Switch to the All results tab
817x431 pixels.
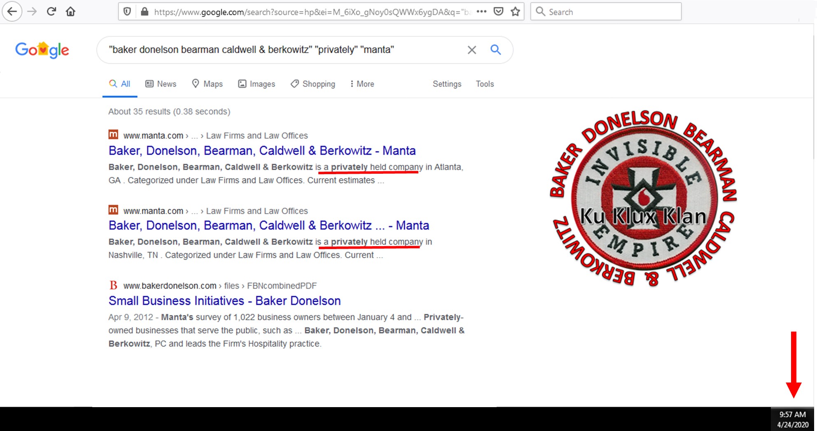coord(119,84)
